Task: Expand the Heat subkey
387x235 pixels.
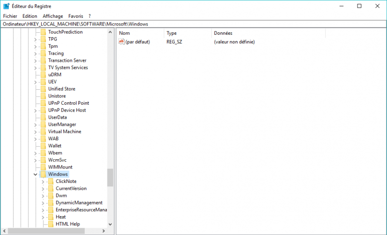Action: coord(43,218)
